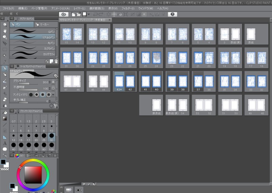Select the Hand move tool
The height and width of the screenshot is (193, 272).
click(x=5, y=31)
